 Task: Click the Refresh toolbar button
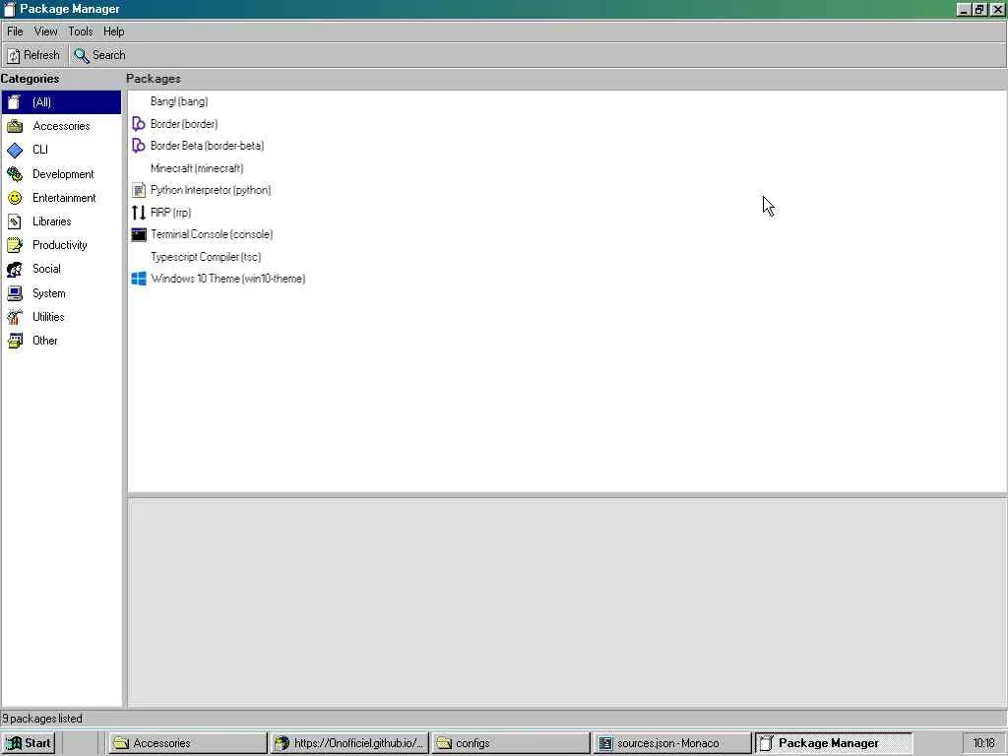34,55
